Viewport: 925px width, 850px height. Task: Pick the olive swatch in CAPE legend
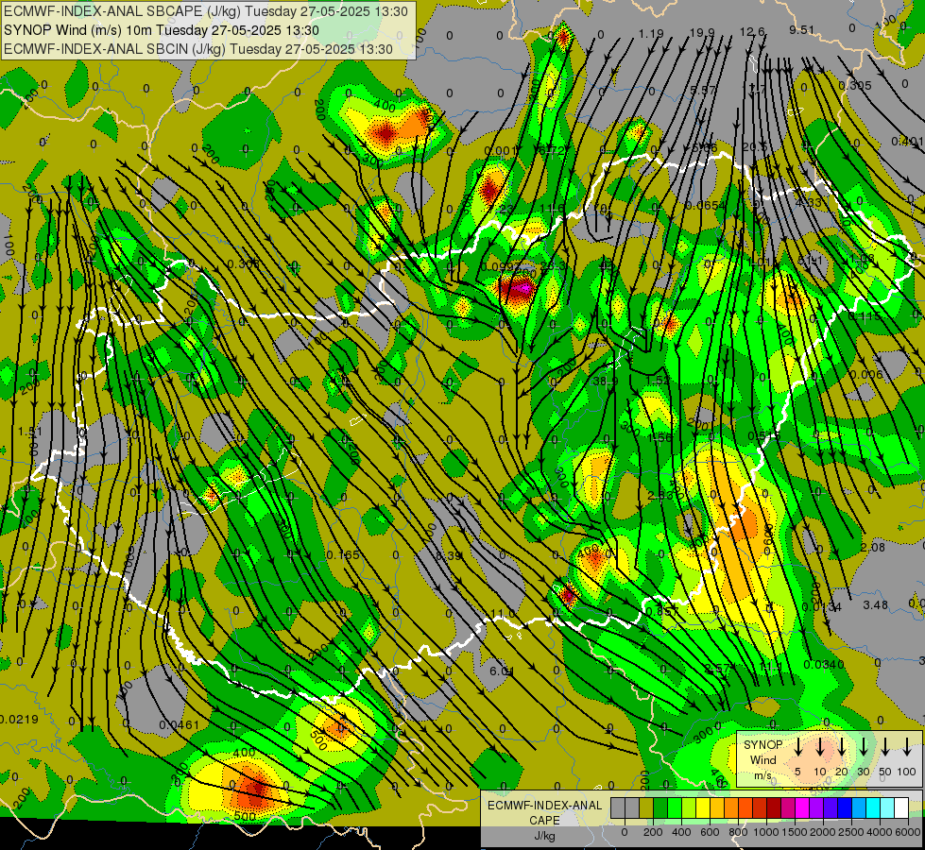click(x=646, y=807)
